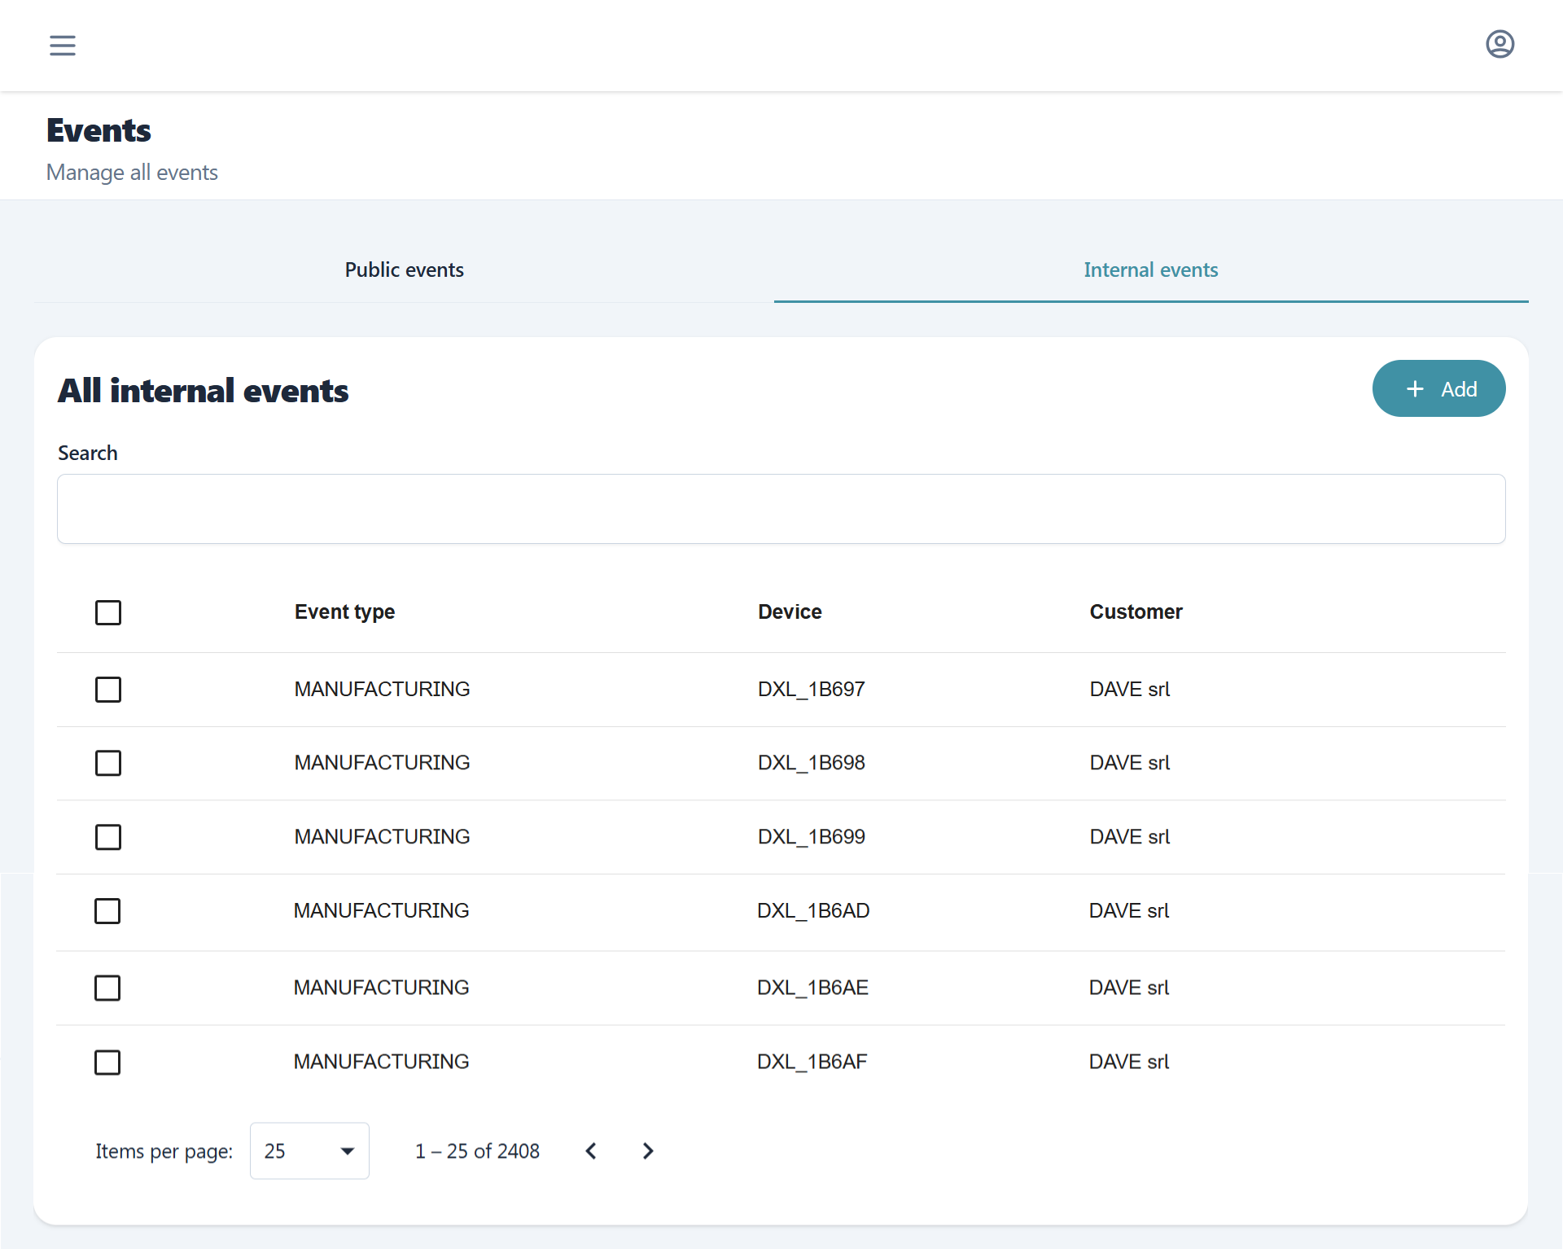
Task: Toggle the select-all header checkbox
Action: tap(108, 612)
